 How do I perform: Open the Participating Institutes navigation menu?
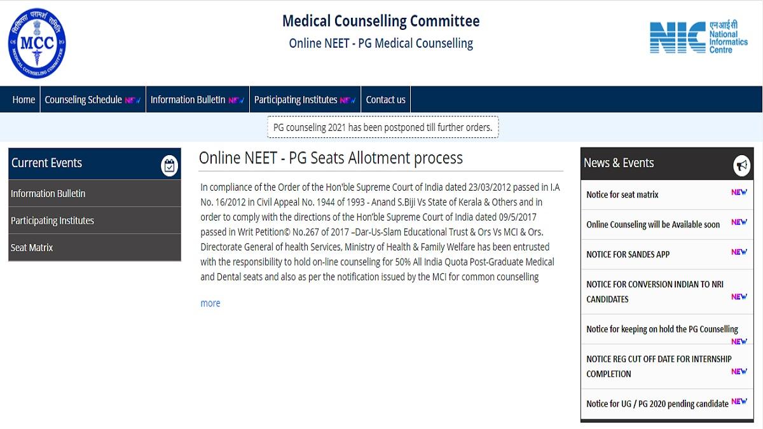(297, 99)
